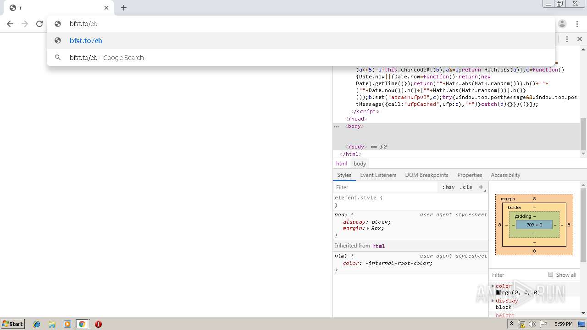
Task: Open the DevTools three-dot customize menu
Action: coord(567,39)
